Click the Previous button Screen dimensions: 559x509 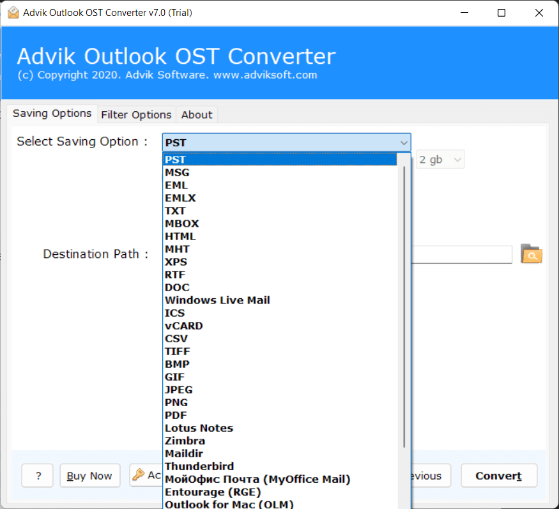point(428,476)
